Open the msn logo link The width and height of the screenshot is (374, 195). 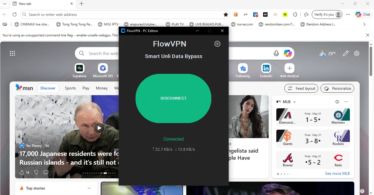[24, 88]
